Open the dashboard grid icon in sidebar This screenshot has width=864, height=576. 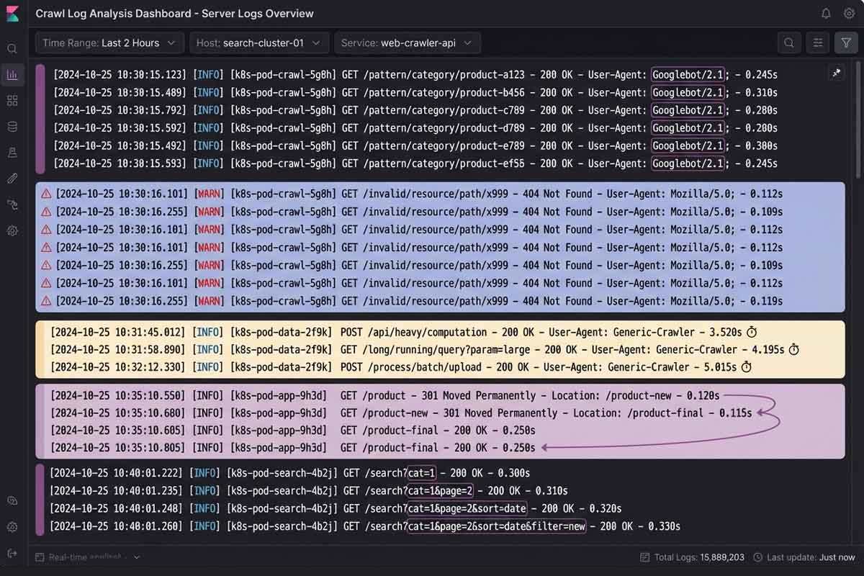pyautogui.click(x=12, y=101)
